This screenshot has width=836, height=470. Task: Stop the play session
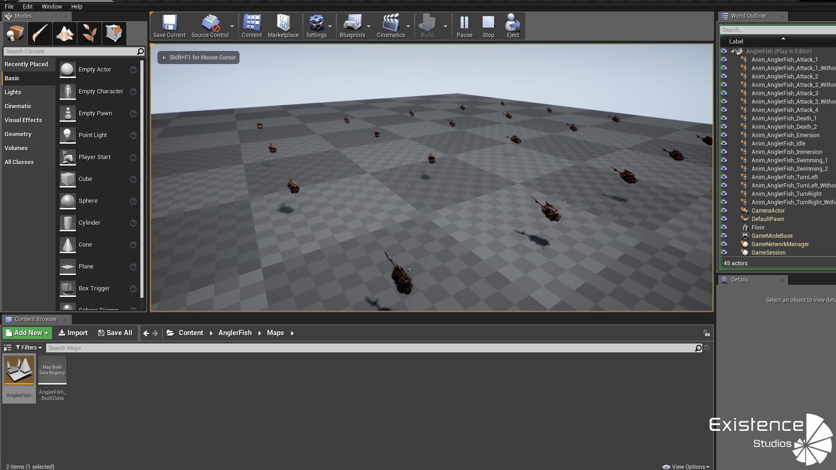[x=488, y=26]
